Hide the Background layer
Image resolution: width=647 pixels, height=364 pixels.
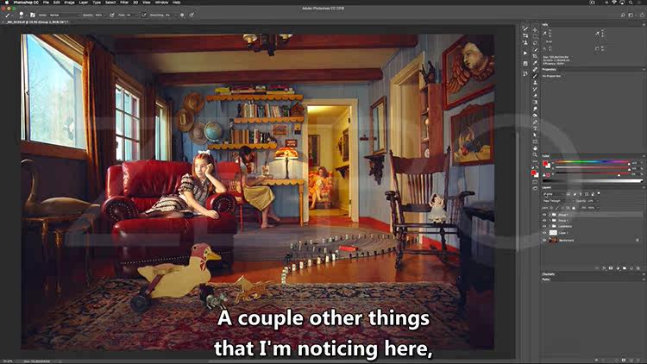[x=544, y=240]
